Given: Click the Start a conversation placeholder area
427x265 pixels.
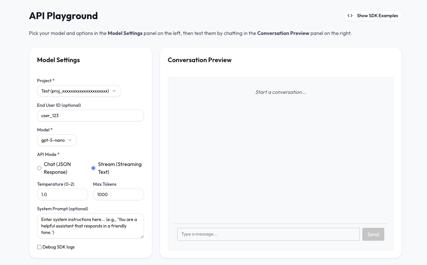Looking at the screenshot, I should tap(280, 92).
